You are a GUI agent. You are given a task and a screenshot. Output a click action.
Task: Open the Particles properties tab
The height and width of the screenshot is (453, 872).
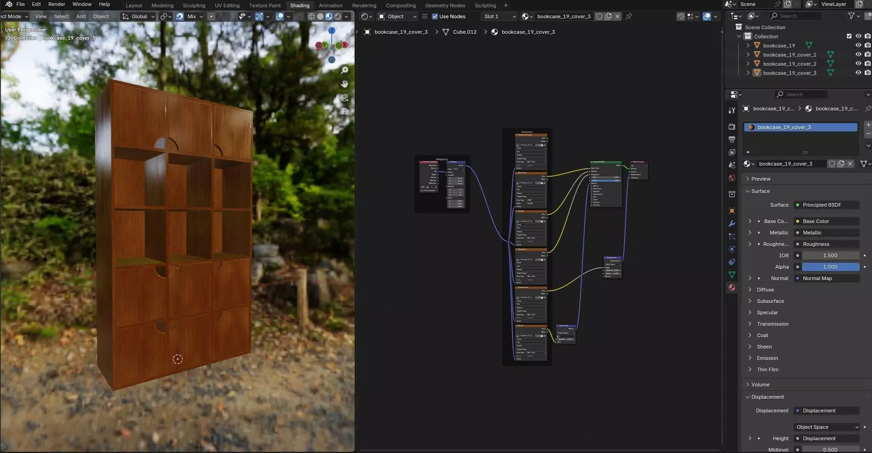[732, 236]
